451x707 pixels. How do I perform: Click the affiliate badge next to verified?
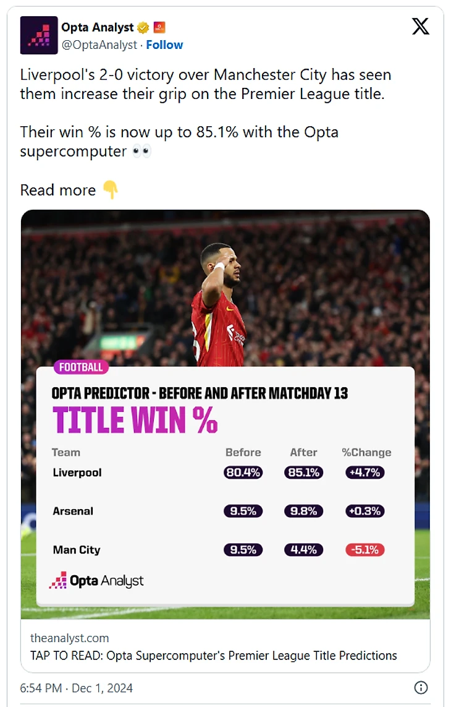coord(159,27)
